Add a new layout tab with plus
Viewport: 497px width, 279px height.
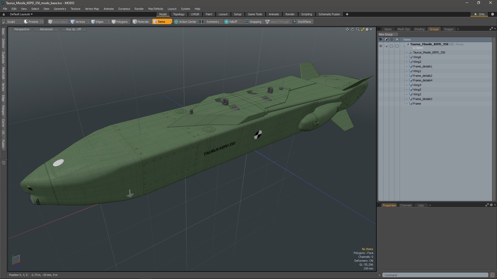(x=347, y=14)
